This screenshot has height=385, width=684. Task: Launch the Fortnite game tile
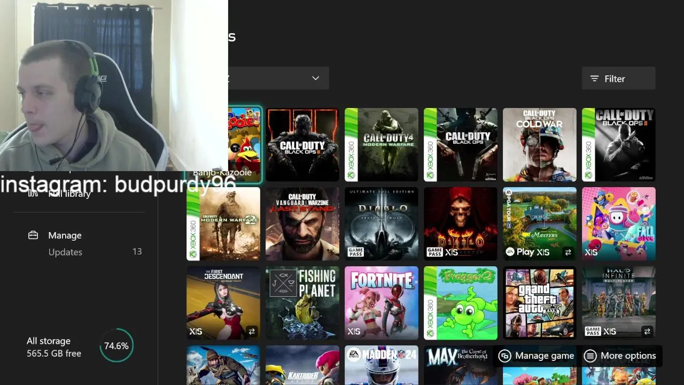point(382,303)
